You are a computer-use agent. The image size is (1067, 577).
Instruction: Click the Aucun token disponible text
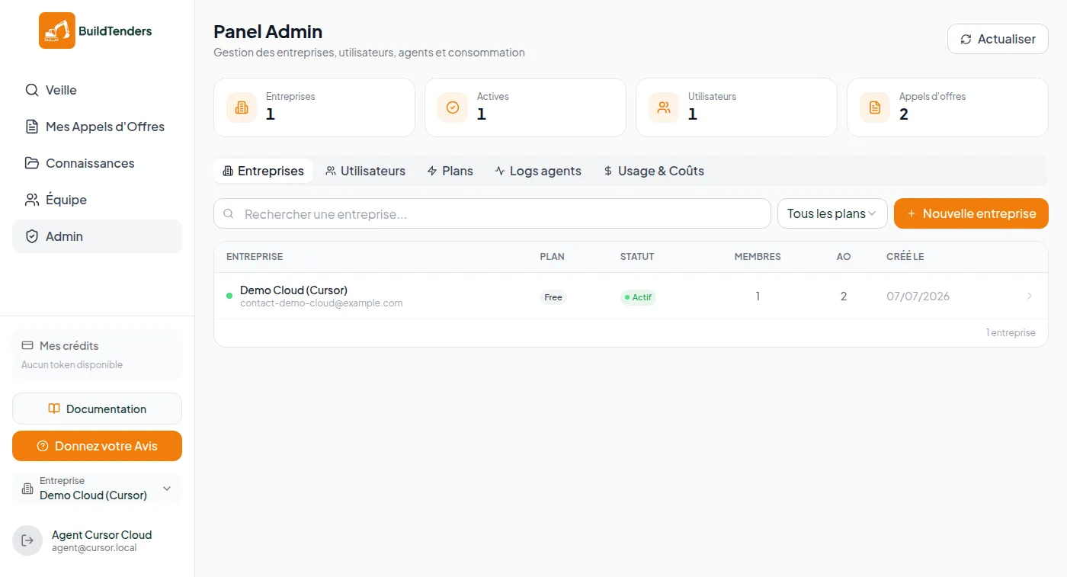[72, 364]
